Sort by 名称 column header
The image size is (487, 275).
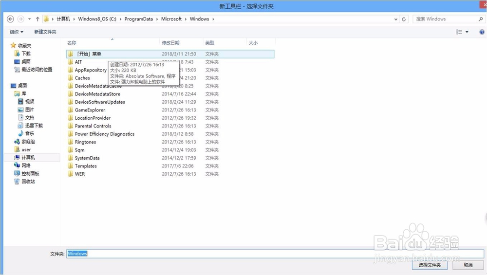coord(72,43)
